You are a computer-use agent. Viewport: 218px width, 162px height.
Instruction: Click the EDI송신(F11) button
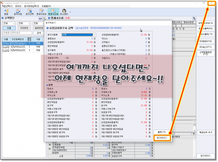point(205,47)
